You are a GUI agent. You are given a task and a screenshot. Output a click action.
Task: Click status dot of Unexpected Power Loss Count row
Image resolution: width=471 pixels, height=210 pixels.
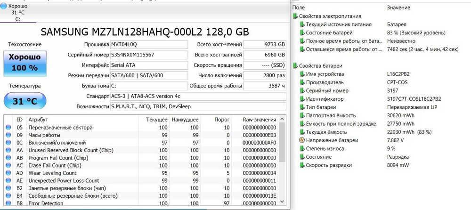click(x=8, y=180)
